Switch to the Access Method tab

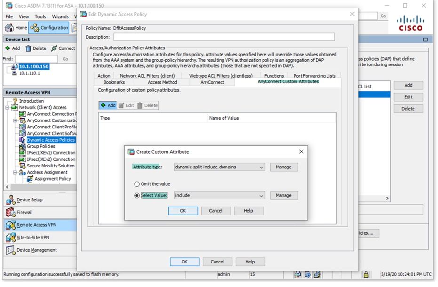(162, 82)
